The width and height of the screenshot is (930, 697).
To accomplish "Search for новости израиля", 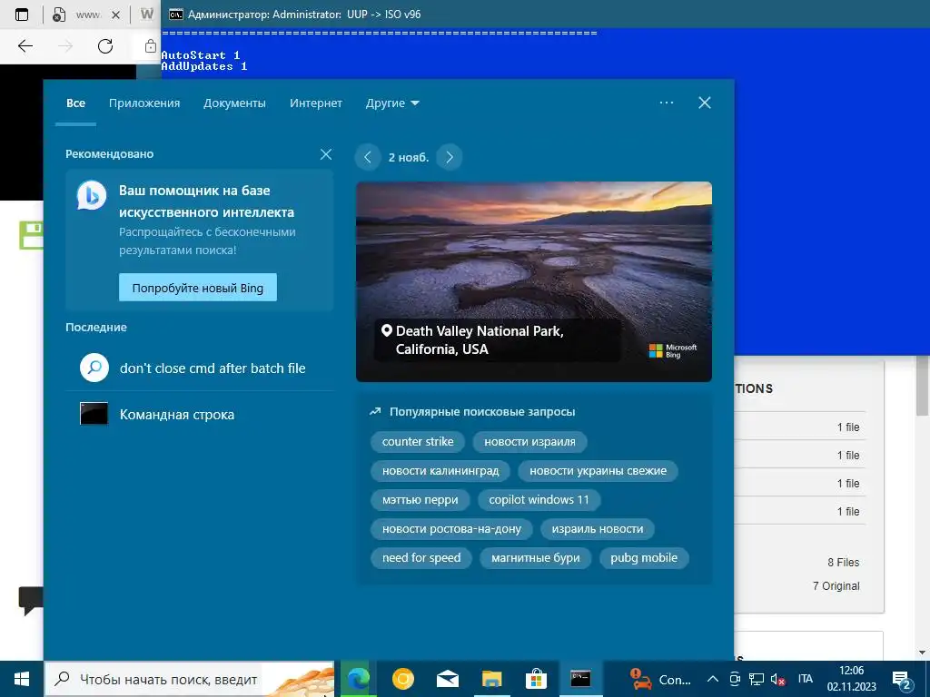I will (x=529, y=442).
